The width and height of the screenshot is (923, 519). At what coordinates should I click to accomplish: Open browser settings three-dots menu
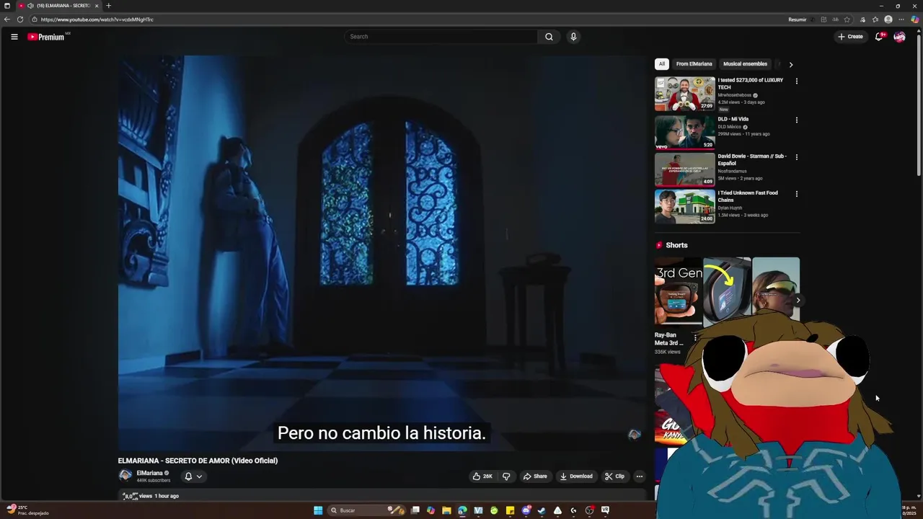pyautogui.click(x=901, y=19)
